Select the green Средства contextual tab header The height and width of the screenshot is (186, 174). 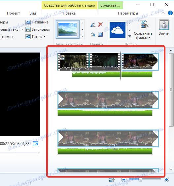(x=110, y=5)
